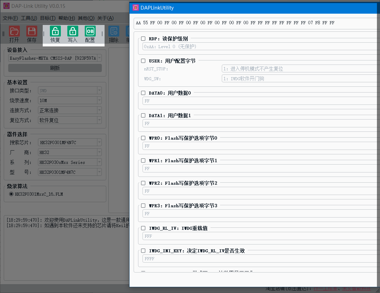Click the 恢复 unlock icon in the toolbar
The width and height of the screenshot is (380, 293).
[x=55, y=31]
